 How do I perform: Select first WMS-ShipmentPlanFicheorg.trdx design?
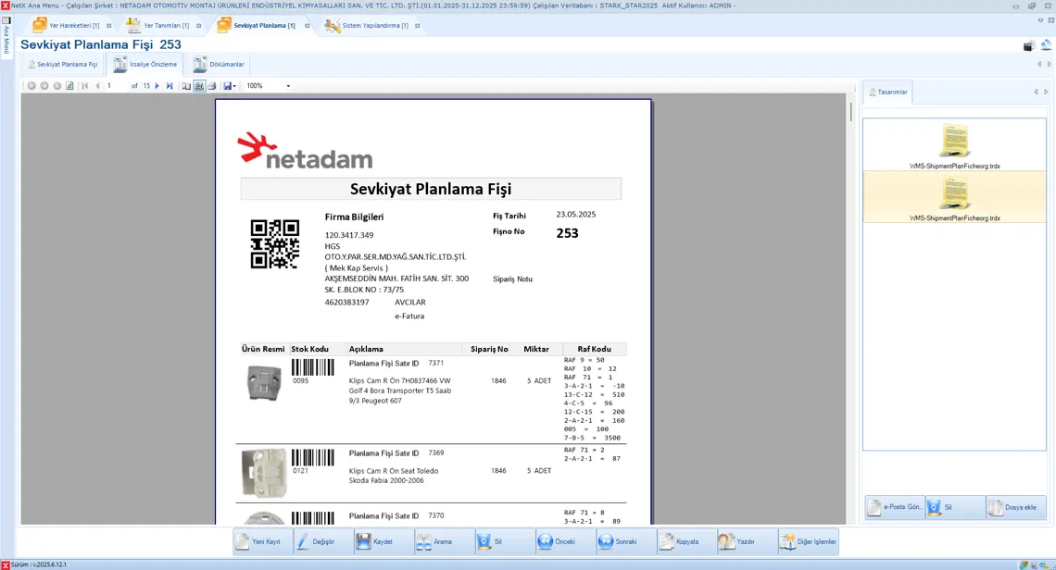(954, 145)
